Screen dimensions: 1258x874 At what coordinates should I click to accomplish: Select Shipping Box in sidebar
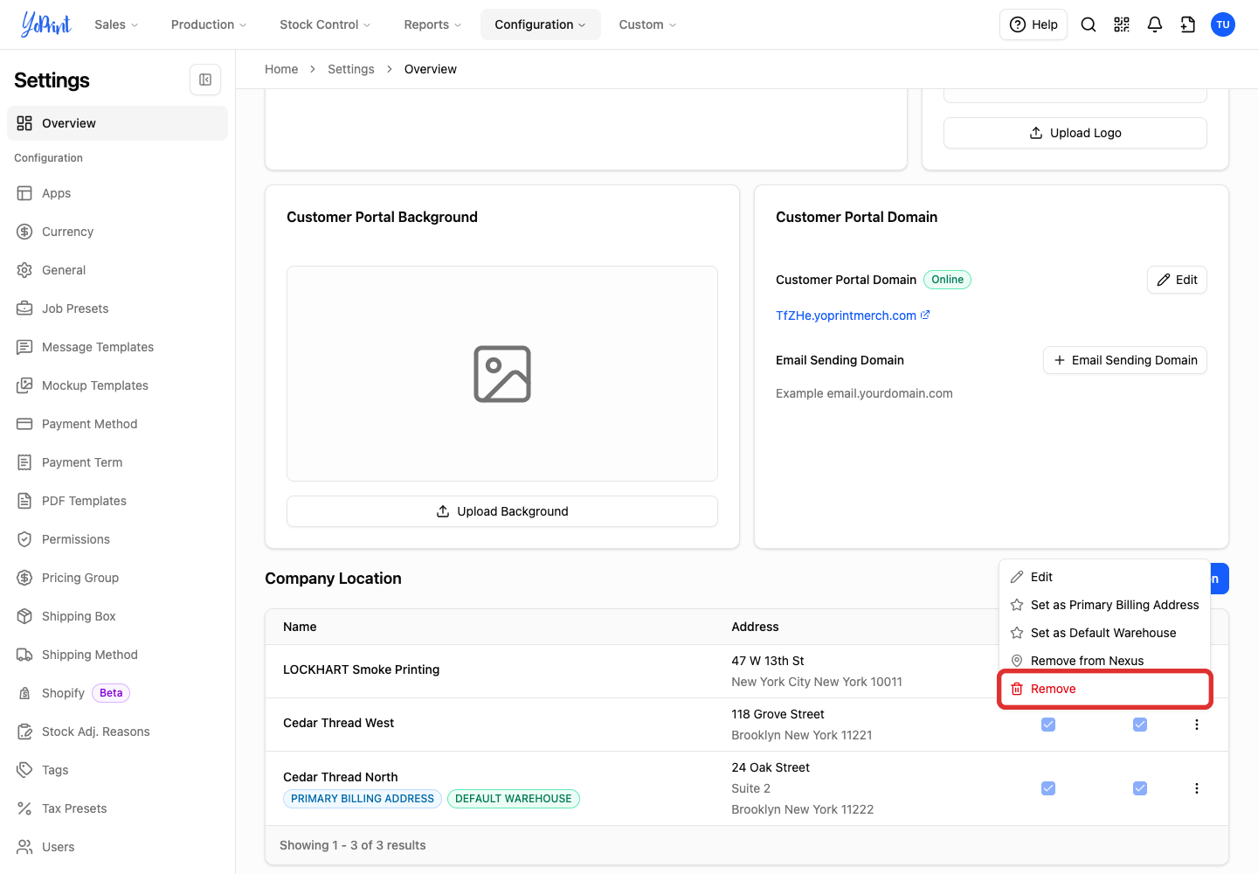(x=117, y=616)
